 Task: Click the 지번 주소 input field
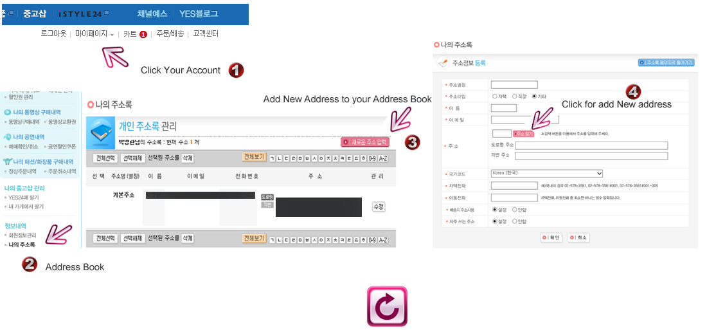pos(591,156)
